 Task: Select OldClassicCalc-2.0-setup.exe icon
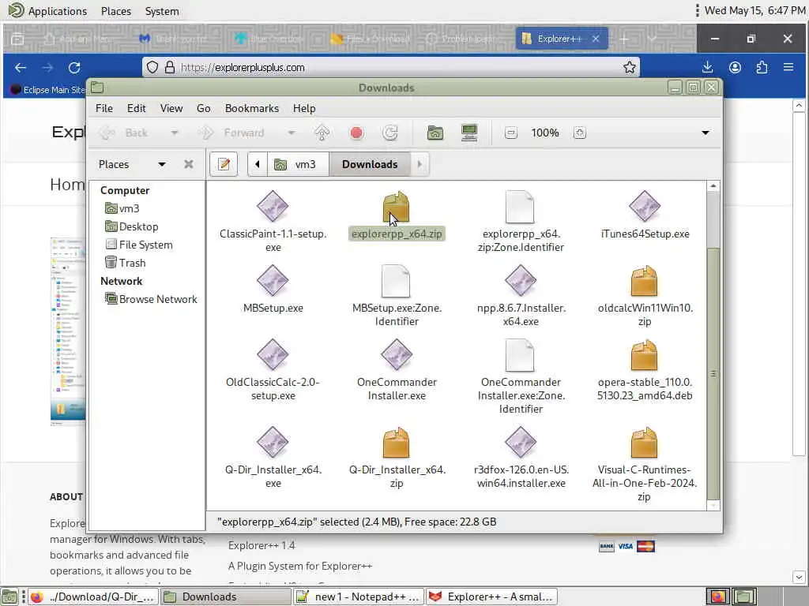point(273,355)
